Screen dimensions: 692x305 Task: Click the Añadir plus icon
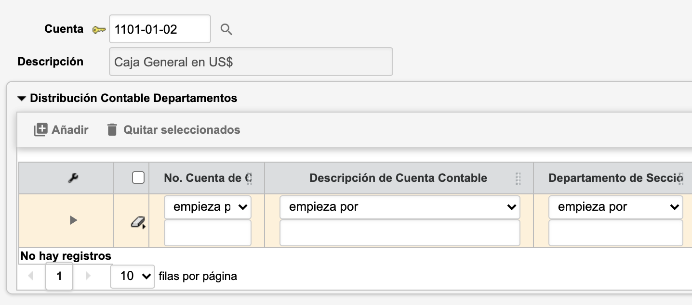pos(41,129)
